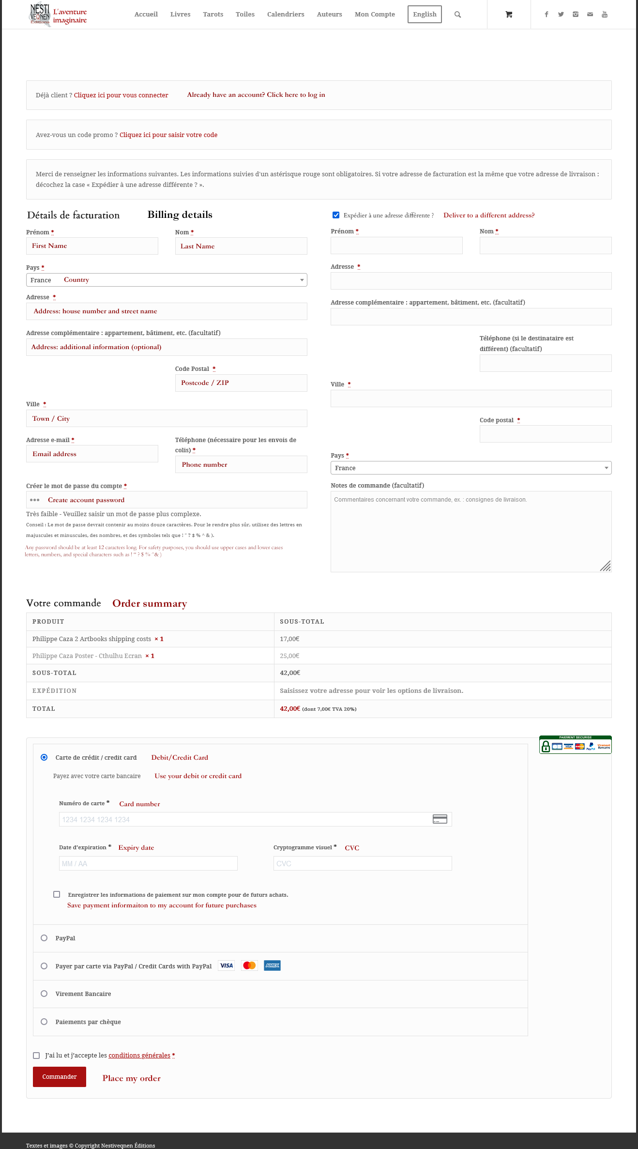638x1149 pixels.
Task: Switch language with English button
Action: tap(425, 15)
